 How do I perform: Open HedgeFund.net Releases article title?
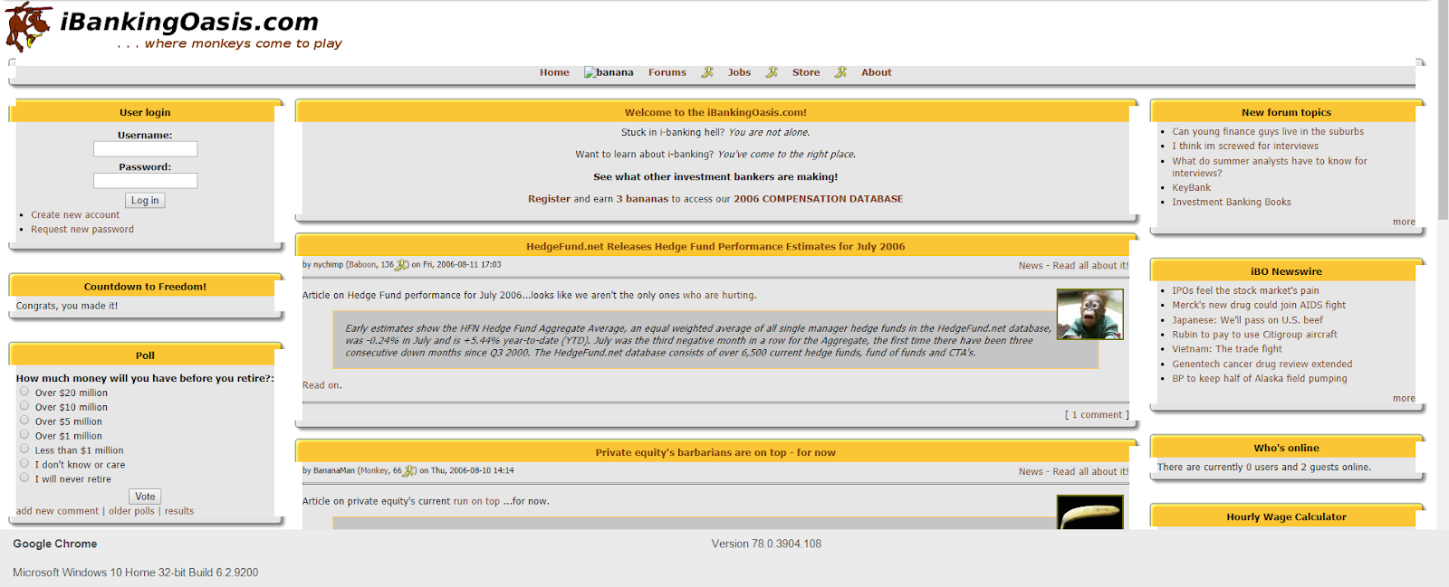click(x=715, y=246)
